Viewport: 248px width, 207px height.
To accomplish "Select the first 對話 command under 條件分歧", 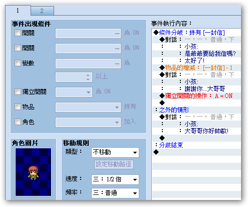I will 196,40.
